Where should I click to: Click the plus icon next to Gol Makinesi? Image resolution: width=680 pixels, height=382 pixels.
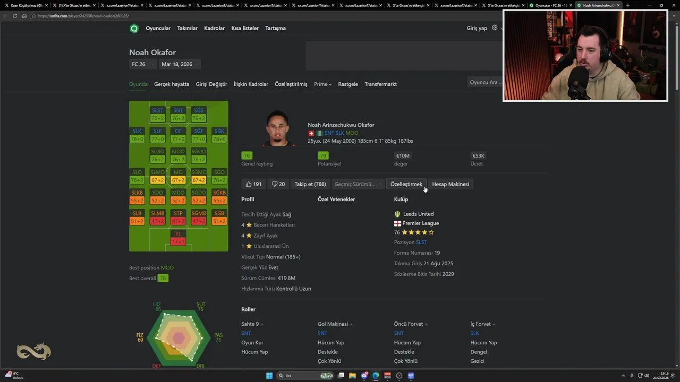point(351,324)
